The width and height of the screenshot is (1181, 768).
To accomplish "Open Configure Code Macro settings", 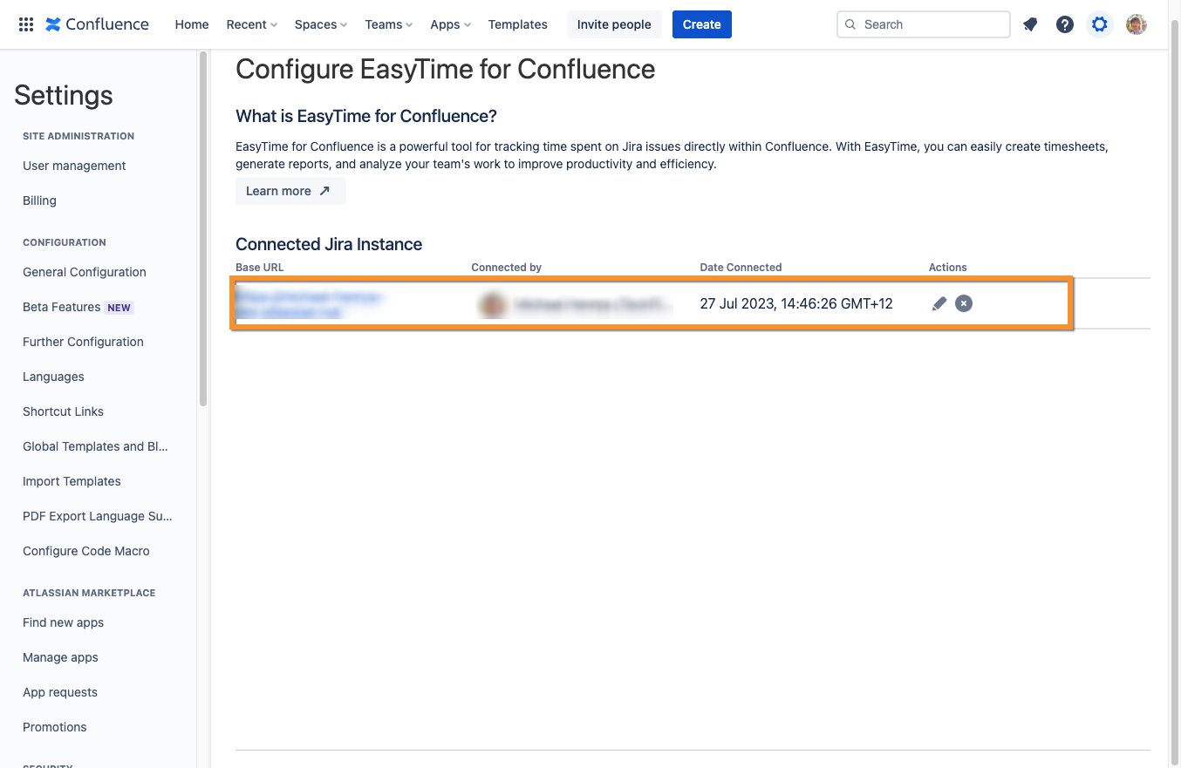I will coord(86,551).
